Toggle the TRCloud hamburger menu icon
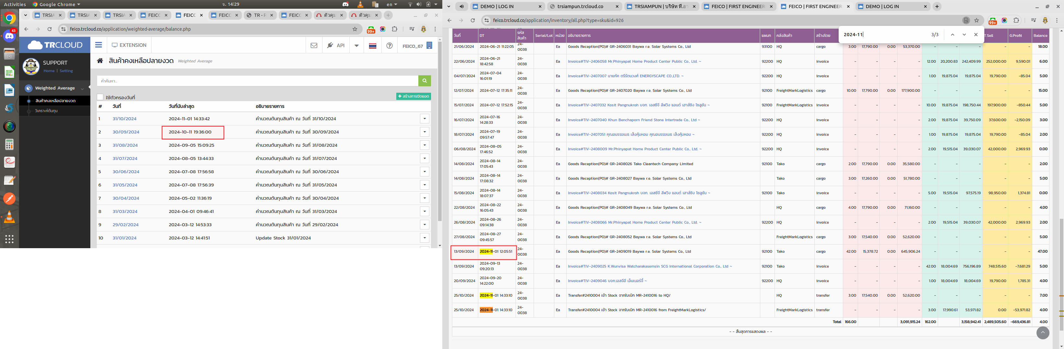 click(x=98, y=45)
